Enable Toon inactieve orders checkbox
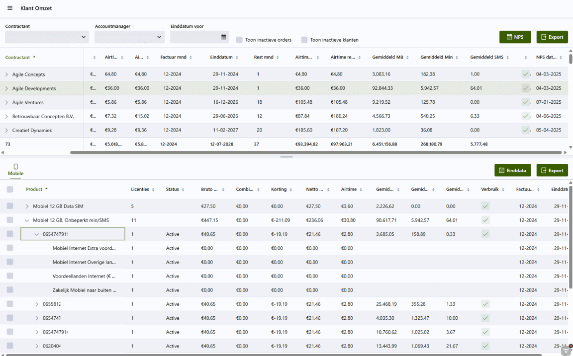Screen dimensions: 573x356 (x=239, y=40)
